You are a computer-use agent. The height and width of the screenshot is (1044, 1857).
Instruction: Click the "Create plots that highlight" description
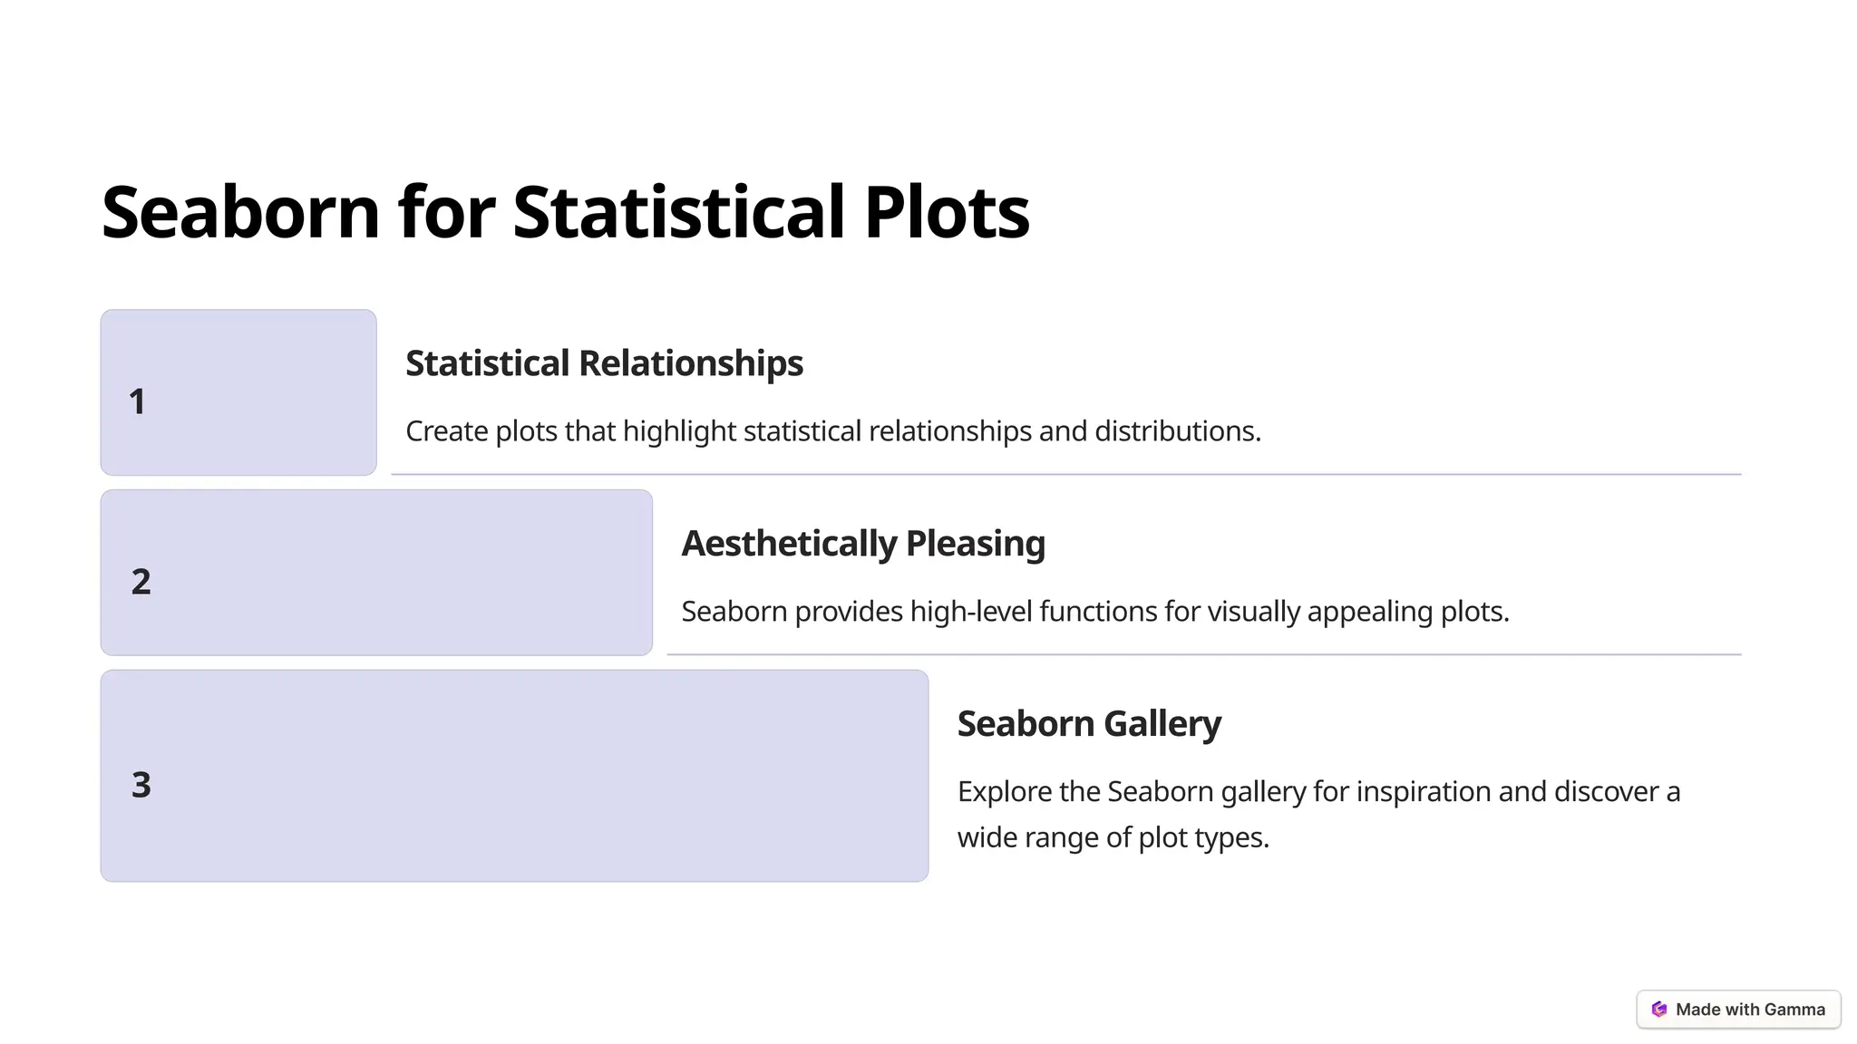[832, 431]
